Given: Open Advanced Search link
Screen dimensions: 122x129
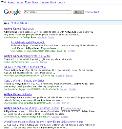Looking at the screenshot, I should click(92, 12).
